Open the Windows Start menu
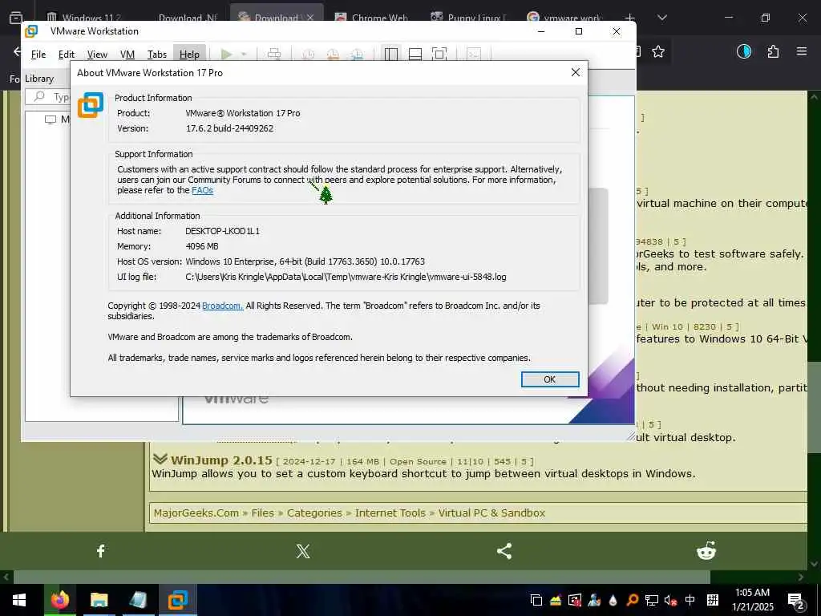The width and height of the screenshot is (821, 616). [x=19, y=600]
